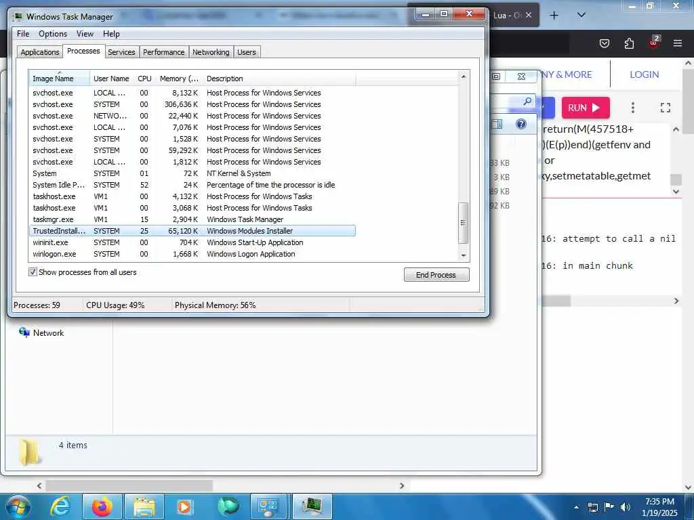Show hidden system tray icons
The width and height of the screenshot is (694, 520).
coord(576,507)
